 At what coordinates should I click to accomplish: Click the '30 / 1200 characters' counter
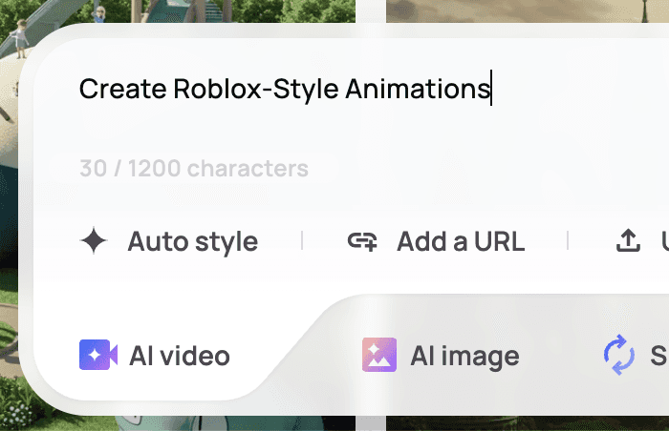click(x=194, y=168)
